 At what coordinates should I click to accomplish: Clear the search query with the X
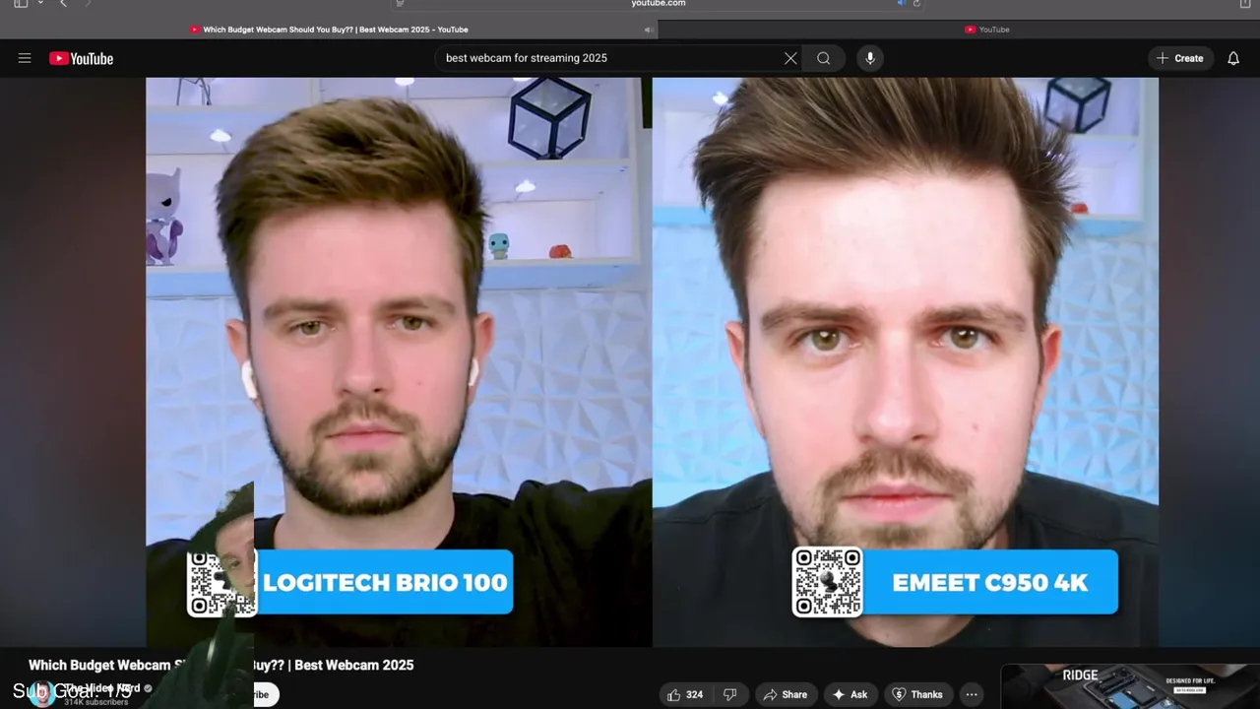[x=790, y=58]
